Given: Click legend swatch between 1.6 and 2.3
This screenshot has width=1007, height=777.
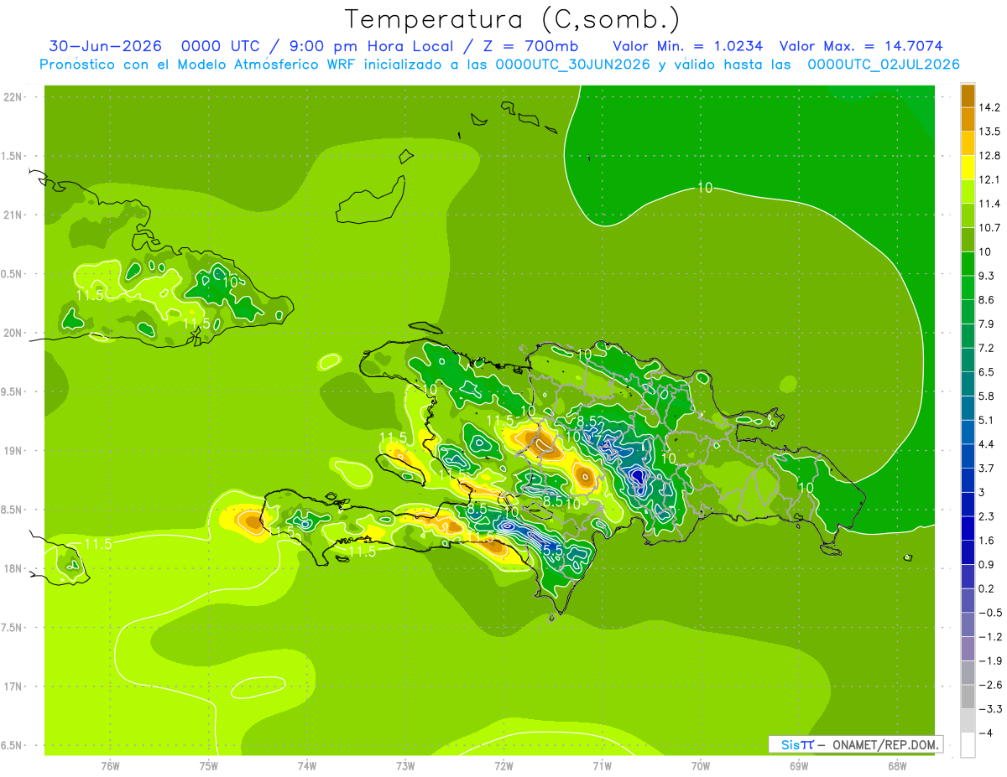Looking at the screenshot, I should 968,528.
